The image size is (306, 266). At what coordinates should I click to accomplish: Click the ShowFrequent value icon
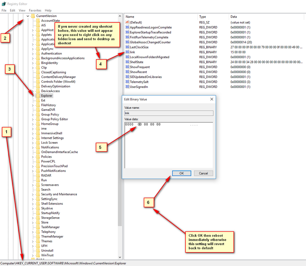click(128, 67)
